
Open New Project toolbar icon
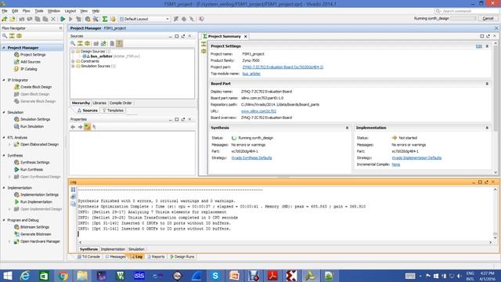[5, 19]
